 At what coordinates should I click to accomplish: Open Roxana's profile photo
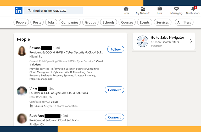point(22,51)
